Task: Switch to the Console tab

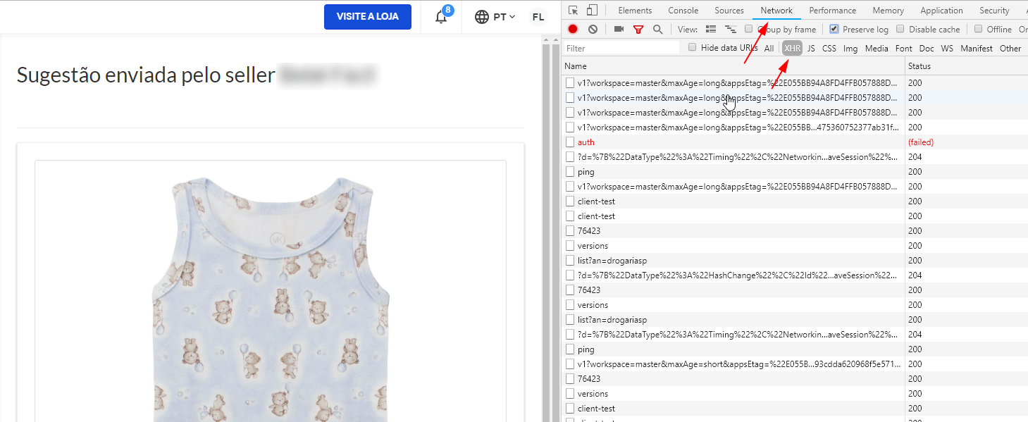Action: click(x=683, y=11)
